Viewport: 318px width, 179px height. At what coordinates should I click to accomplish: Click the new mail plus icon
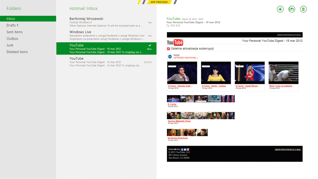click(280, 9)
